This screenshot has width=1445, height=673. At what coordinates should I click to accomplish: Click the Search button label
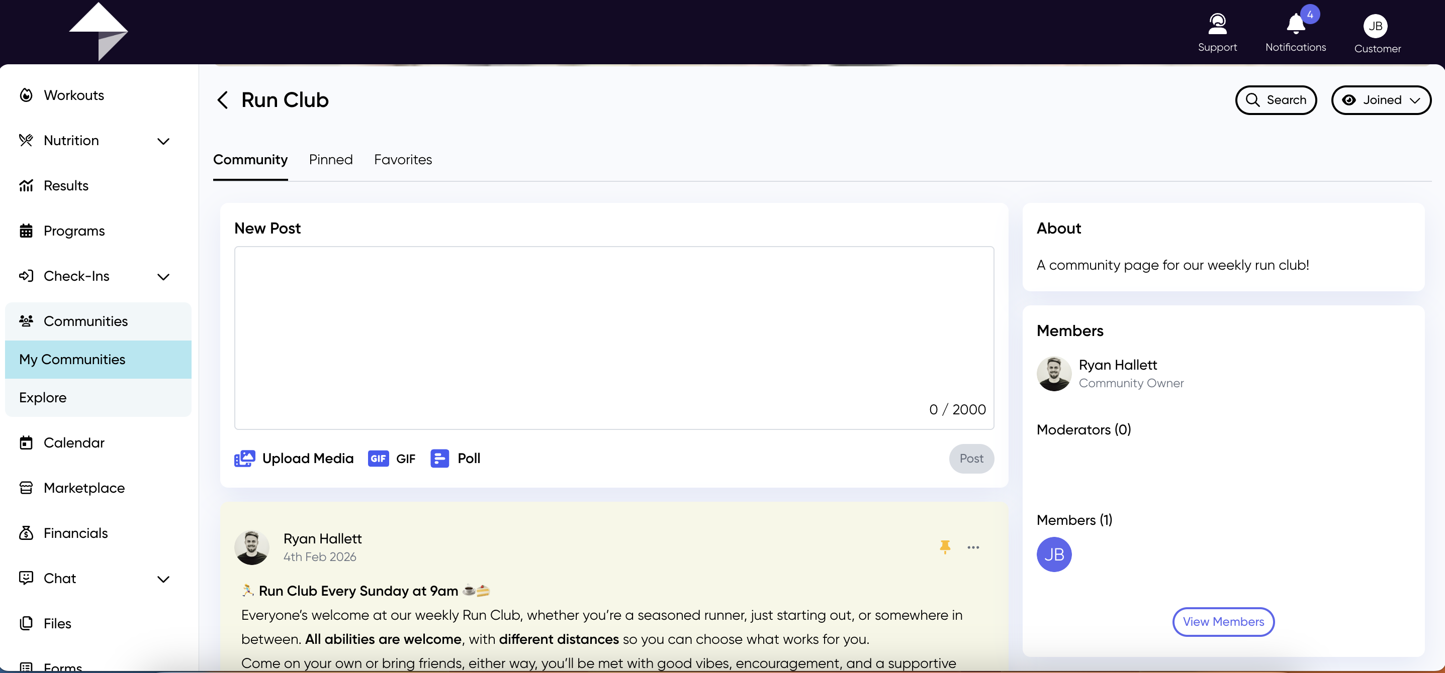tap(1286, 100)
